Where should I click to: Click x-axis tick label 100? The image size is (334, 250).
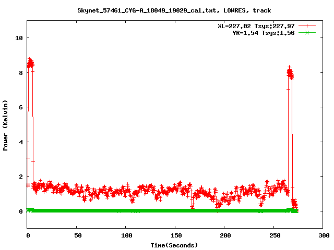coord(127,235)
